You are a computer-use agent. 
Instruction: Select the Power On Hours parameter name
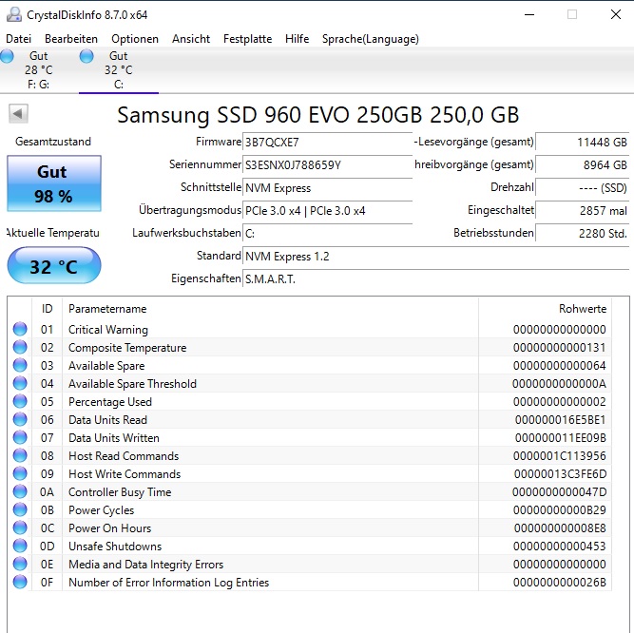coord(109,527)
